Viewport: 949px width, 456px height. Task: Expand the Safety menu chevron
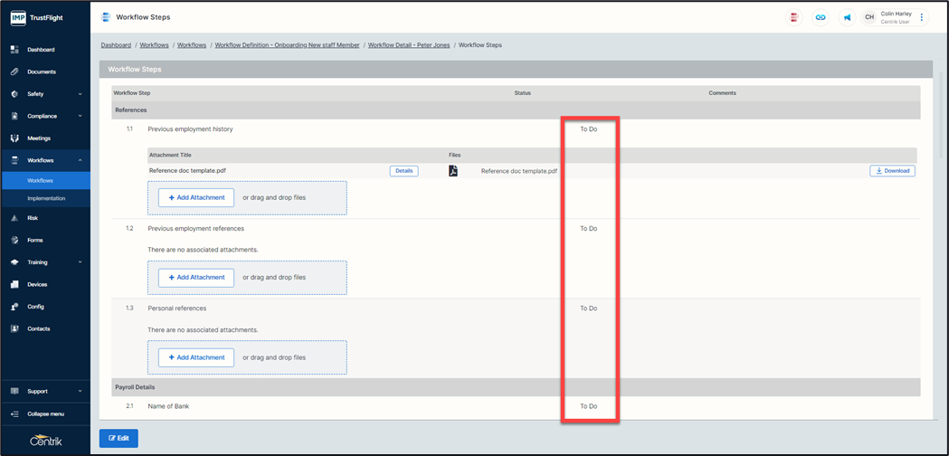point(81,94)
